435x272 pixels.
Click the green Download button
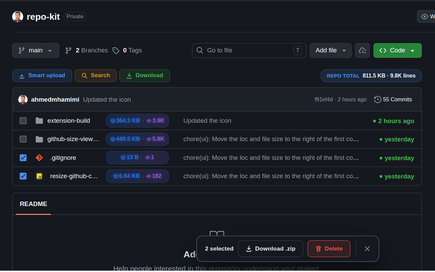[x=144, y=75]
